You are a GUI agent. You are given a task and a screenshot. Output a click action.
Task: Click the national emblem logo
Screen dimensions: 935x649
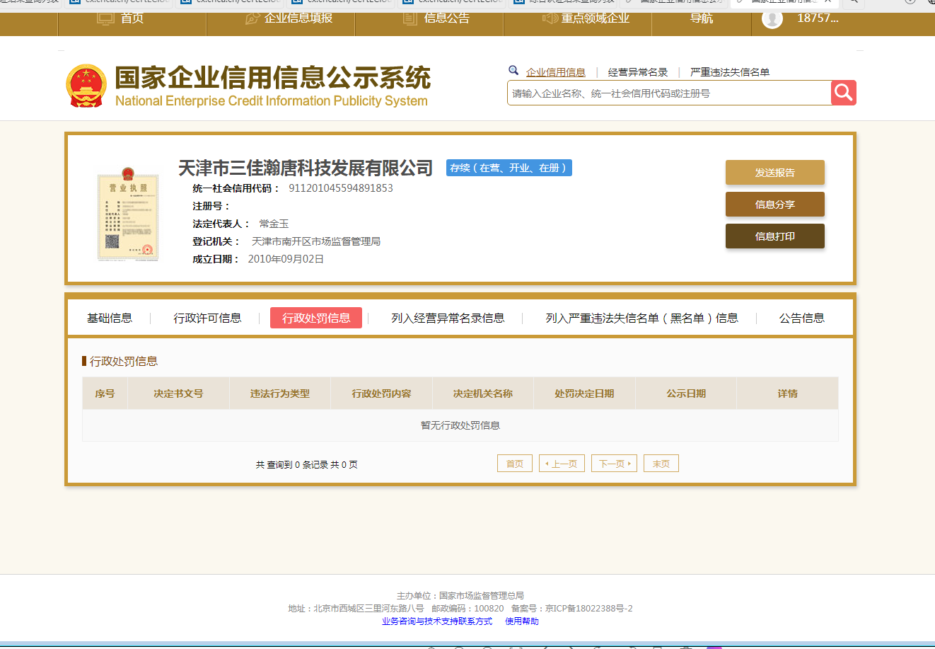tap(86, 86)
